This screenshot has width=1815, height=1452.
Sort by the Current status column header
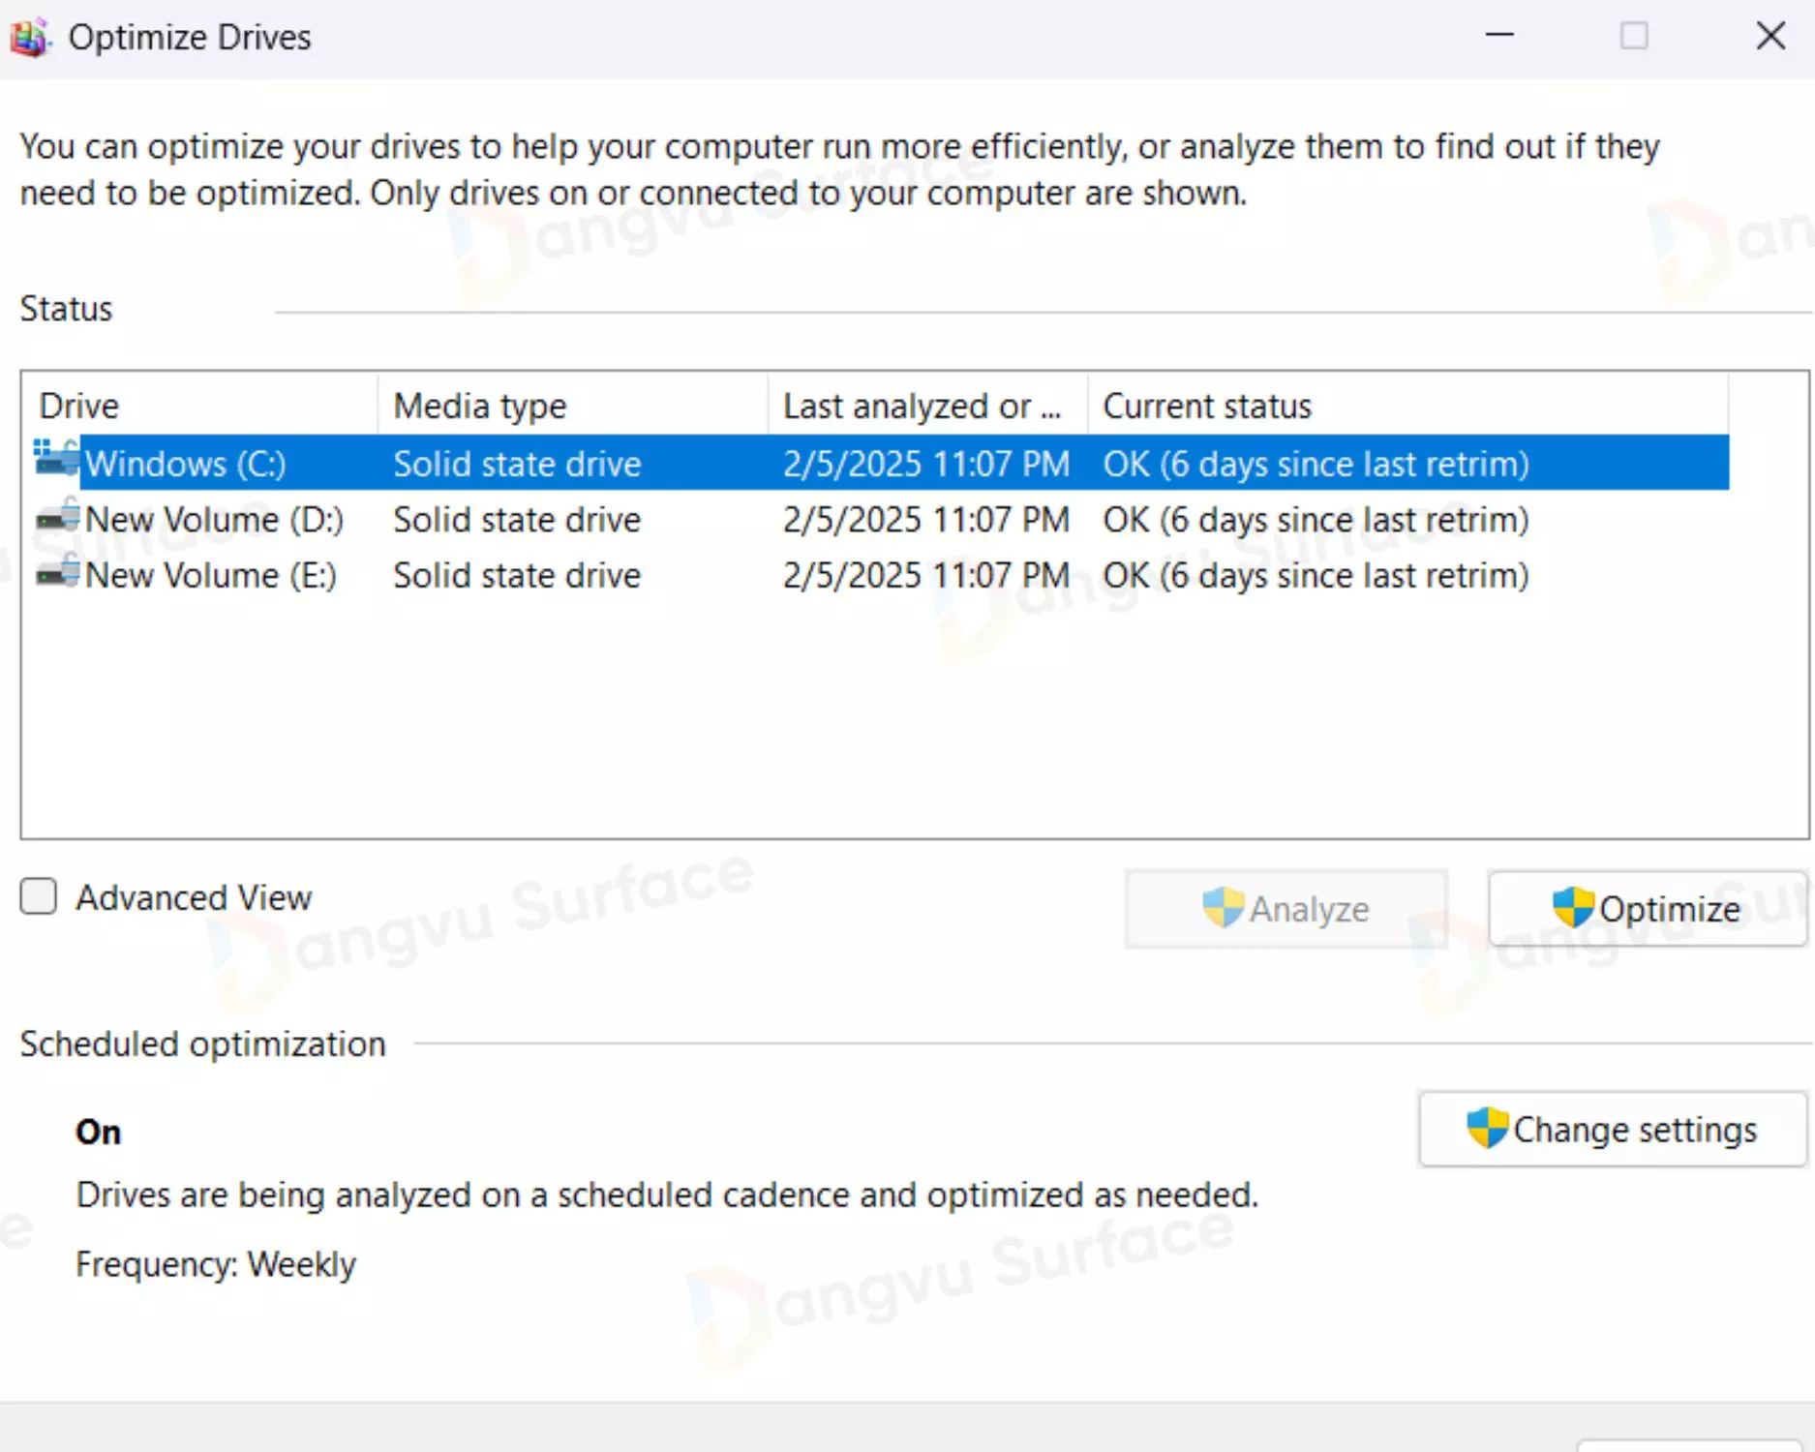1407,406
